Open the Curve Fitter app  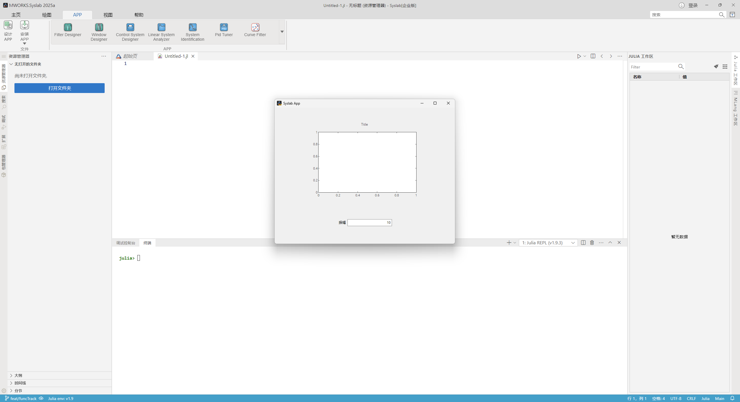pyautogui.click(x=255, y=30)
